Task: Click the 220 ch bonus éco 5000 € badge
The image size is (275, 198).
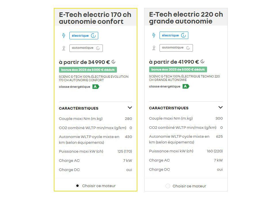Action: coord(178,69)
